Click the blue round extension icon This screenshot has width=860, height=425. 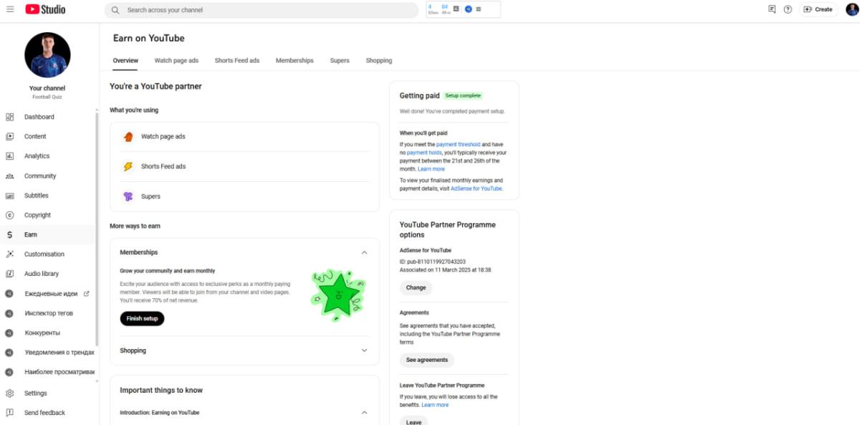click(468, 9)
